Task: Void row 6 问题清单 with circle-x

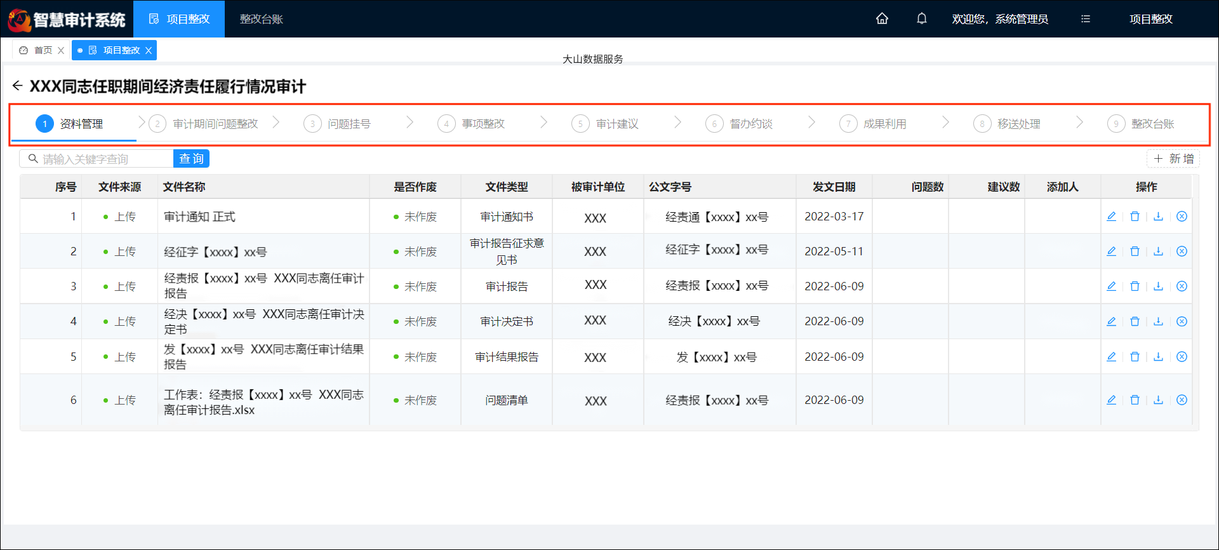Action: [x=1182, y=400]
